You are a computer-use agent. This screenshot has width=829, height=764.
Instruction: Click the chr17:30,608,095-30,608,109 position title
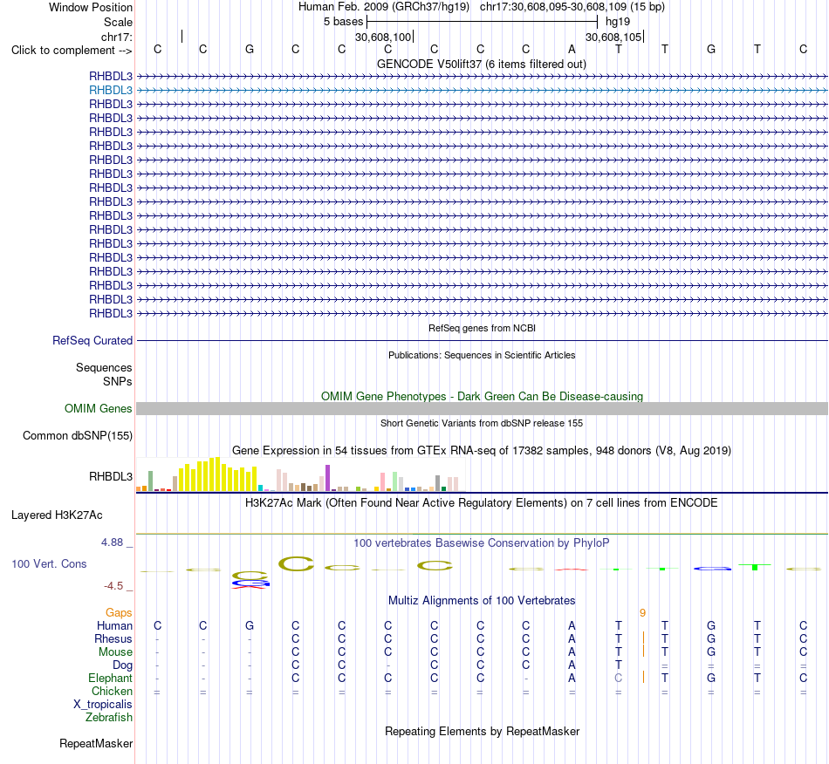[572, 7]
